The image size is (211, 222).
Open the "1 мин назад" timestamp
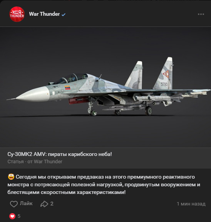[191, 204]
